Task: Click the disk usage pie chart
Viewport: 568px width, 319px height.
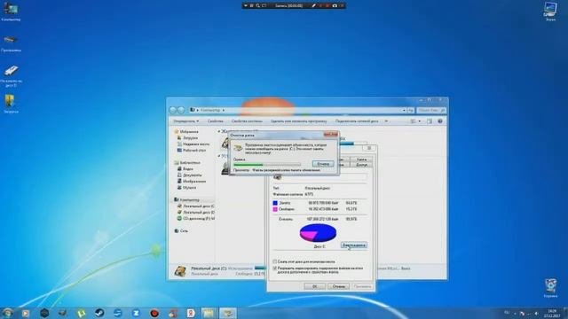Action: [x=318, y=232]
